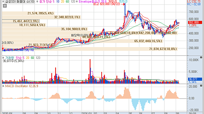Click the 종가 단순 5 moving average legend
Screen dimensions: 204x114
click(x=47, y=2)
